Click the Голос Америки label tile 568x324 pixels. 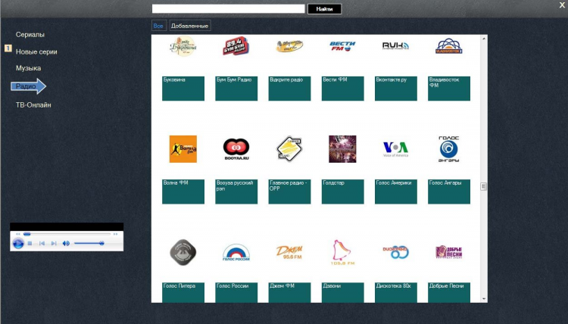(x=396, y=192)
